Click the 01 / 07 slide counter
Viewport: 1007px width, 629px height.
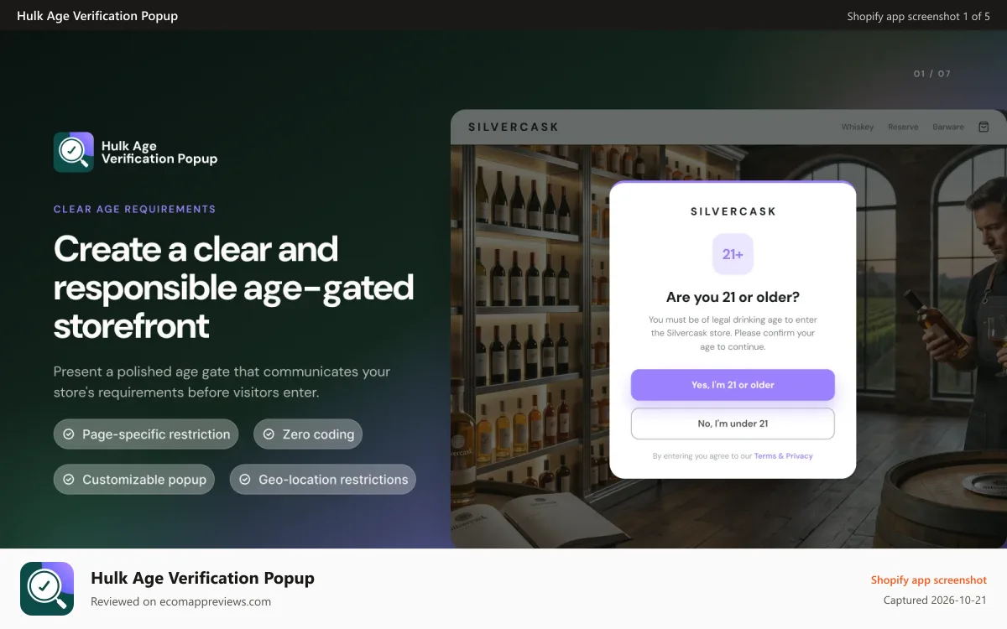pyautogui.click(x=932, y=74)
